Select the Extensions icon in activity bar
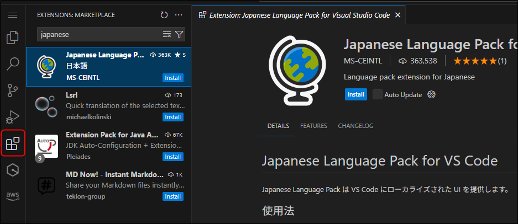This screenshot has height=224, width=518. pyautogui.click(x=12, y=144)
